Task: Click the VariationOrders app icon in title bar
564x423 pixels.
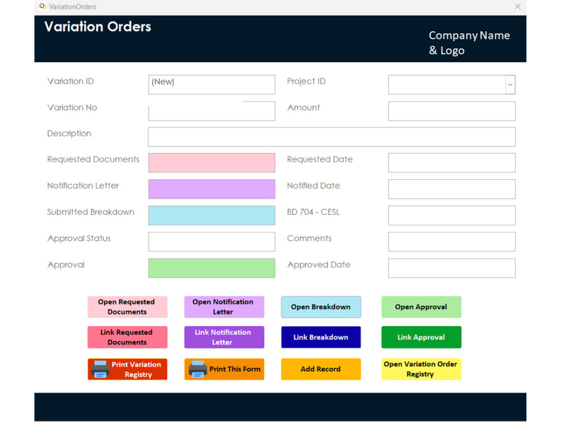Action: [42, 6]
